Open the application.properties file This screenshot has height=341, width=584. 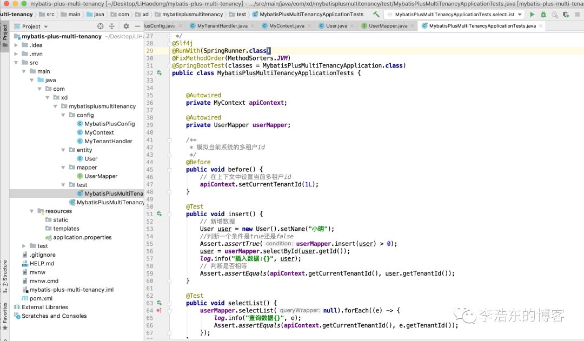click(x=82, y=237)
